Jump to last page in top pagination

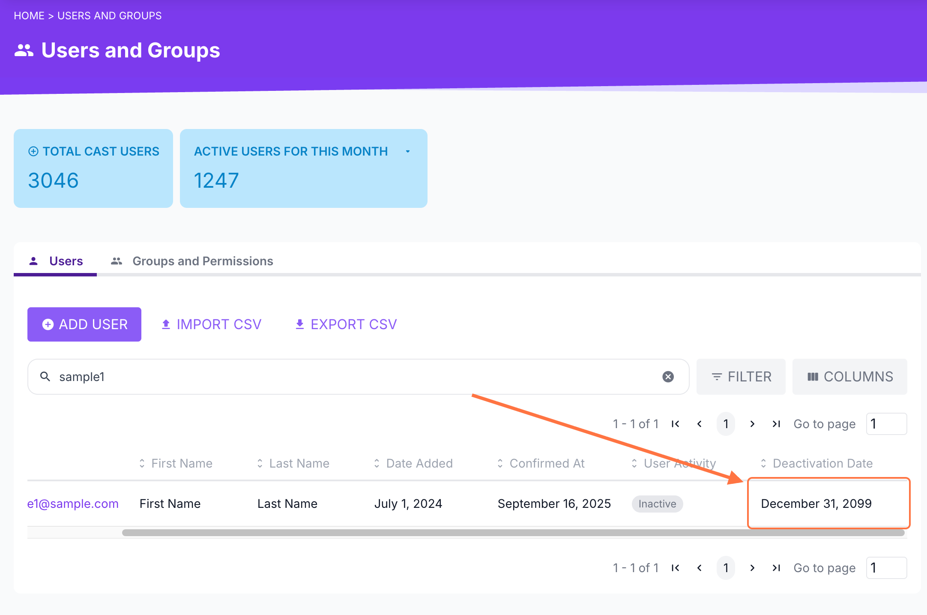point(776,424)
